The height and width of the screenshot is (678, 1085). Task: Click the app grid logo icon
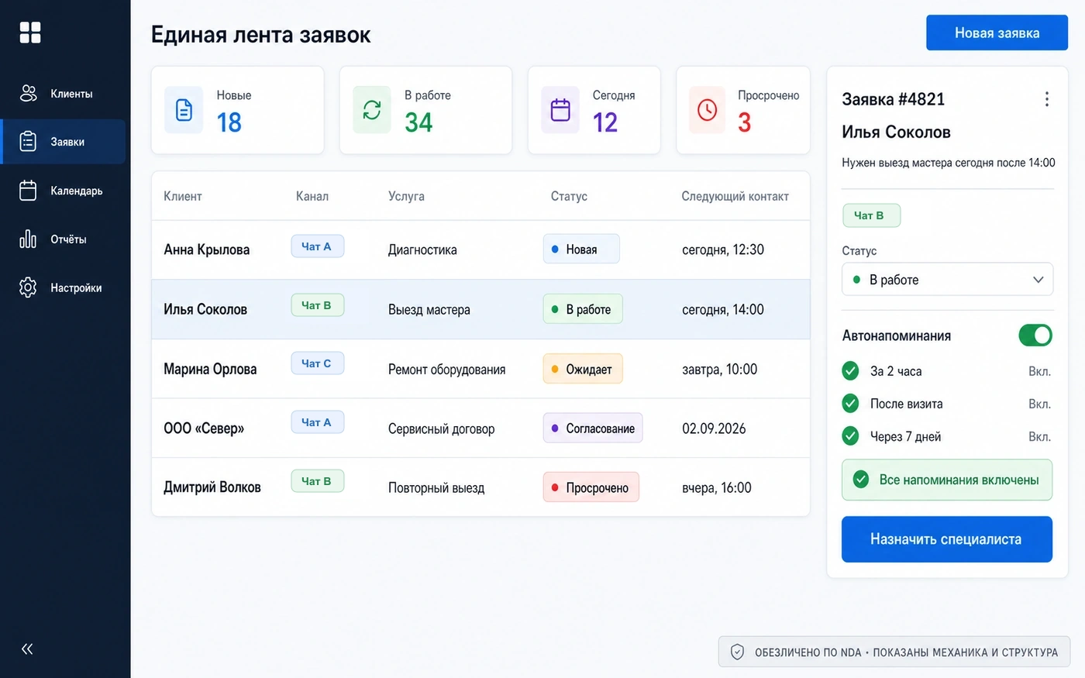tap(30, 33)
